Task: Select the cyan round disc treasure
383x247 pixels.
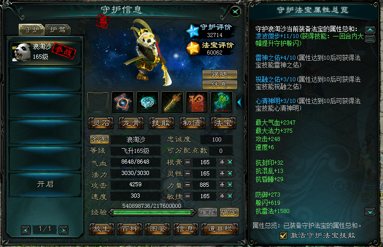Action: (147, 102)
